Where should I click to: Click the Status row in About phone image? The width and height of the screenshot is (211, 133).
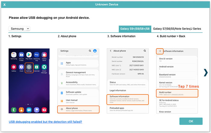(128, 83)
